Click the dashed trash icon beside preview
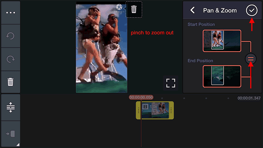The height and width of the screenshot is (148, 263). point(134,10)
